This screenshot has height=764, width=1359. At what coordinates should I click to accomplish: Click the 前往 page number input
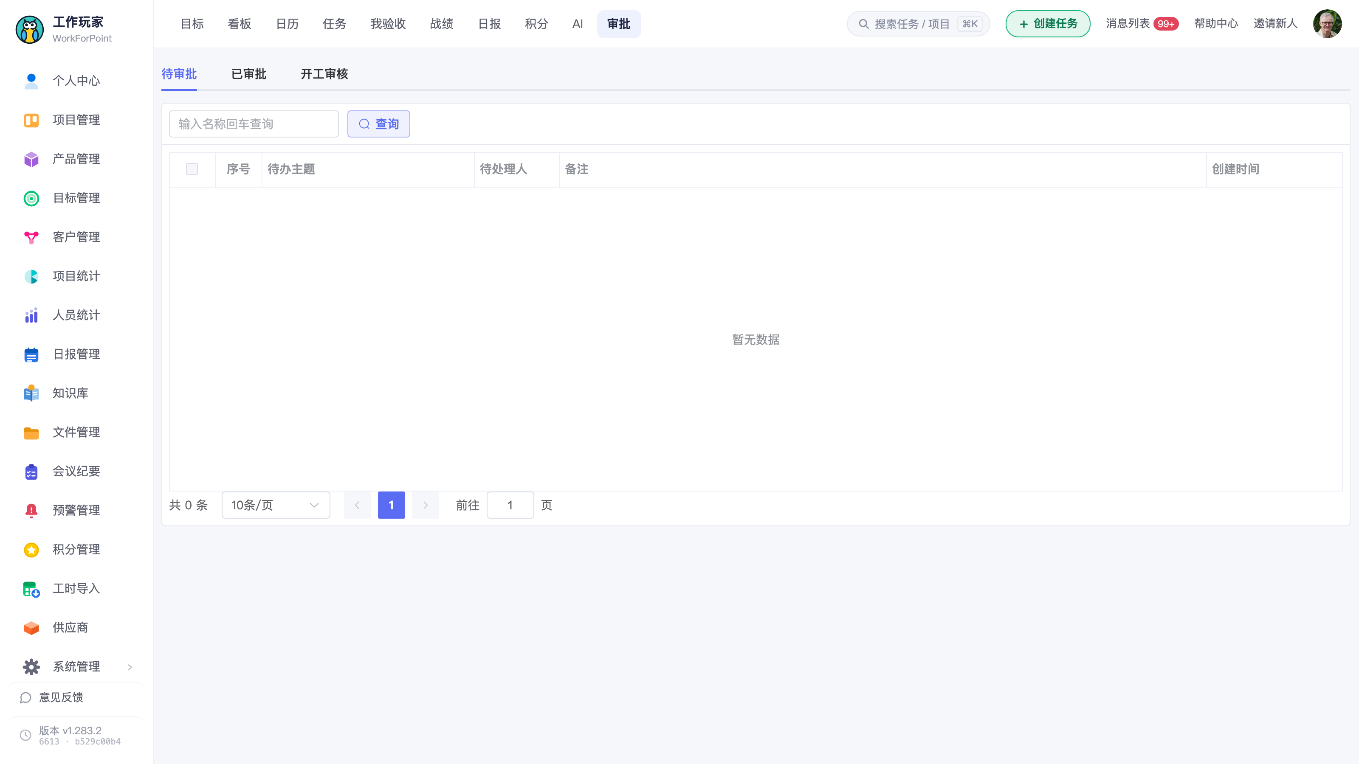[x=510, y=505]
